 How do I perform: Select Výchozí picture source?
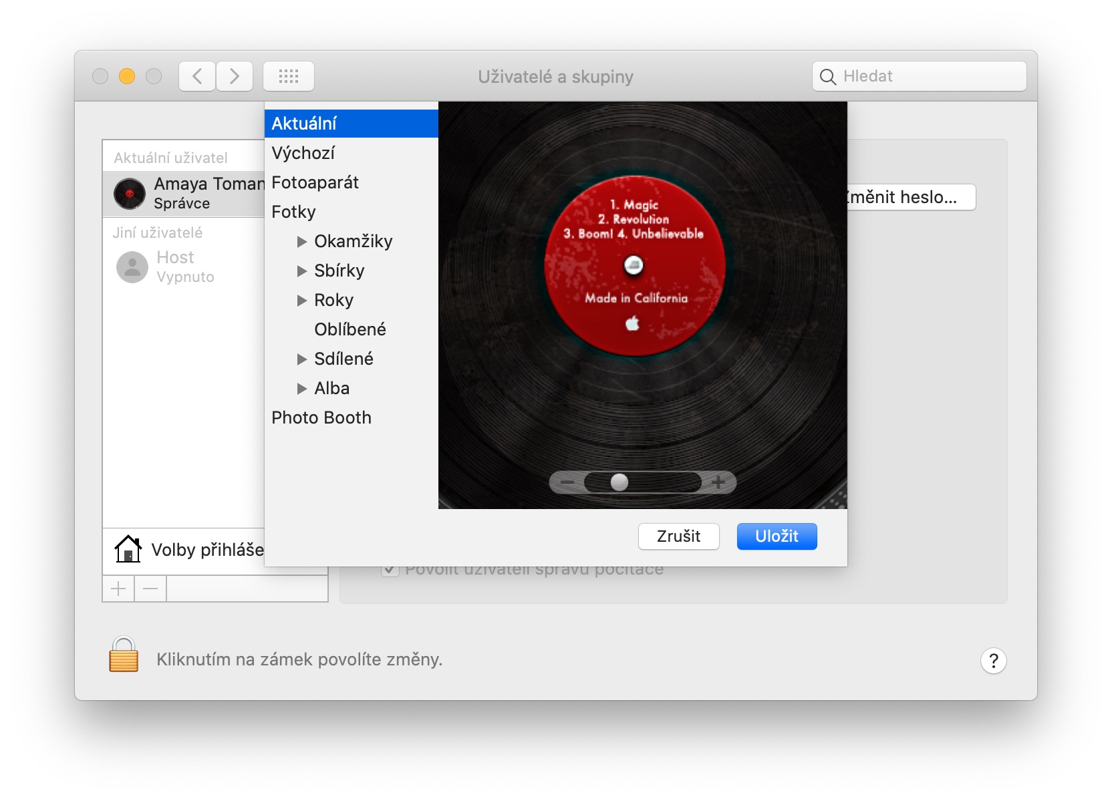click(352, 153)
